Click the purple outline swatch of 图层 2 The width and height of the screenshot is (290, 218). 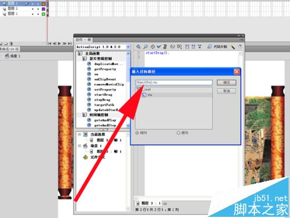tap(43, 9)
